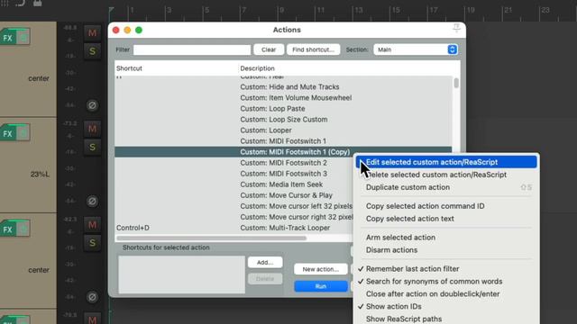Select Custom: Loop Size Custom action
The width and height of the screenshot is (577, 324).
283,120
